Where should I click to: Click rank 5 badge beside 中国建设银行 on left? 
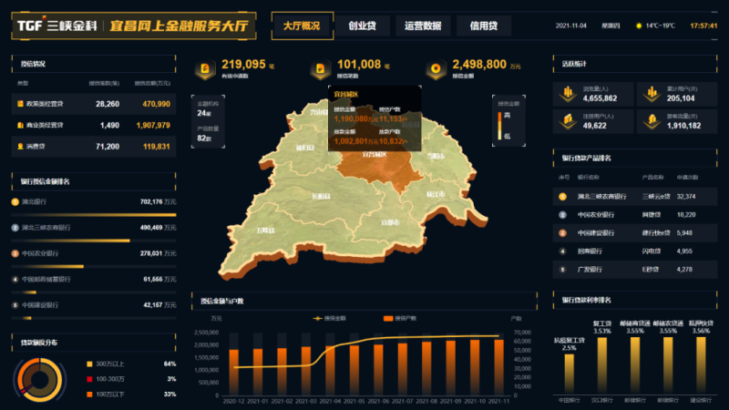[15, 305]
